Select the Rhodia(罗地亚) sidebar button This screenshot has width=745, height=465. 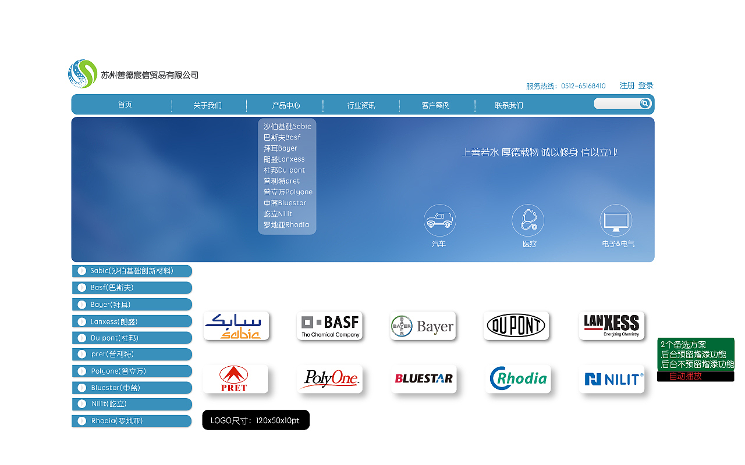(132, 421)
